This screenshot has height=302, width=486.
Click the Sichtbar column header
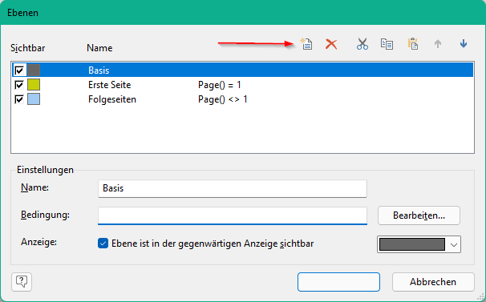[27, 48]
